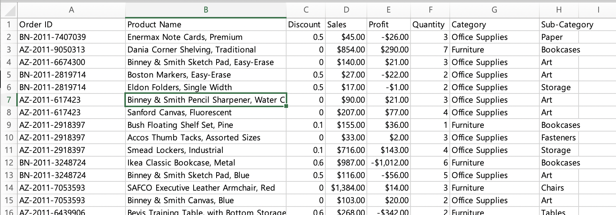Click the Fasteners sub-category cell

click(558, 138)
